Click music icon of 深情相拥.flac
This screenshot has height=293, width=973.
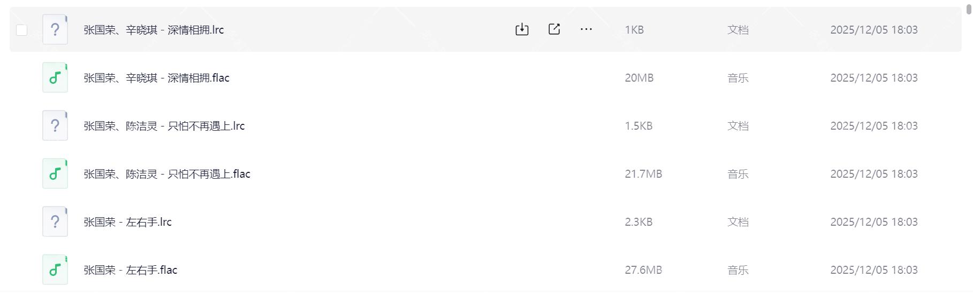tap(55, 77)
